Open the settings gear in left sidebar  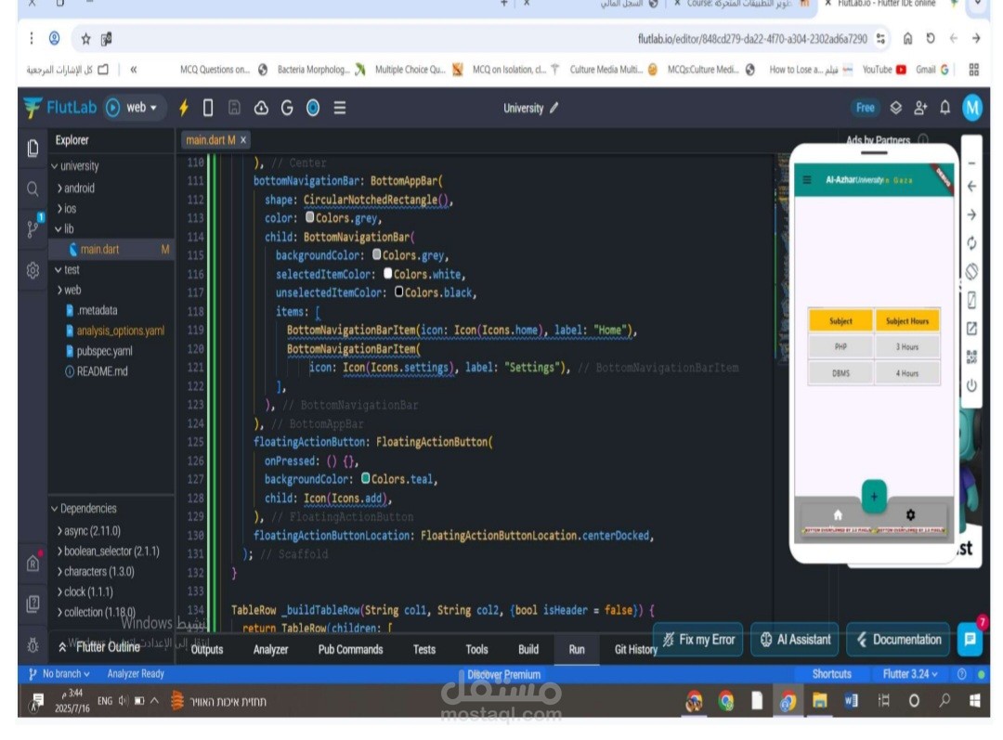[x=33, y=270]
